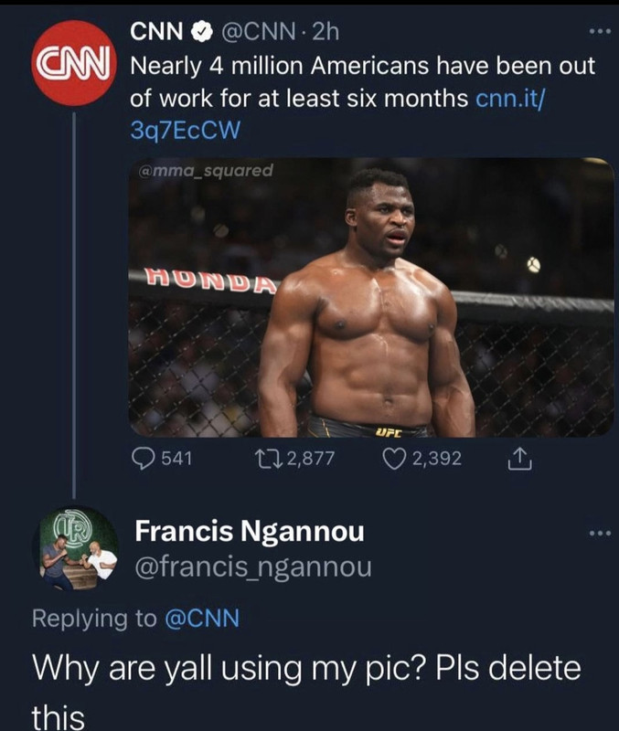Expand three-dot menu on Francis Ngannou's reply

599,532
